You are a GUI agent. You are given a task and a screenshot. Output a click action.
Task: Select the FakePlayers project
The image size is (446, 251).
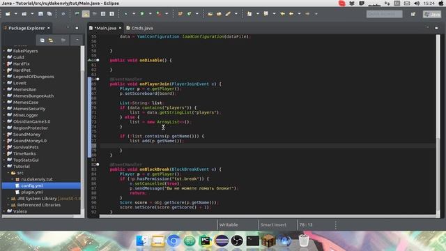coord(25,51)
